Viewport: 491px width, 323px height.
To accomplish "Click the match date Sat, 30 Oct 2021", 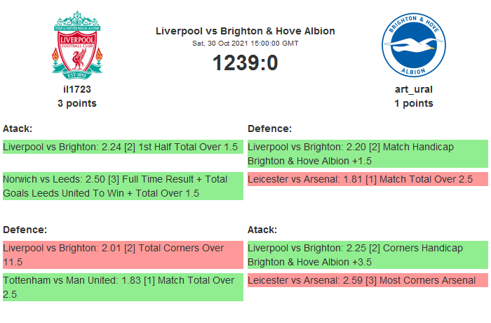I will point(245,43).
